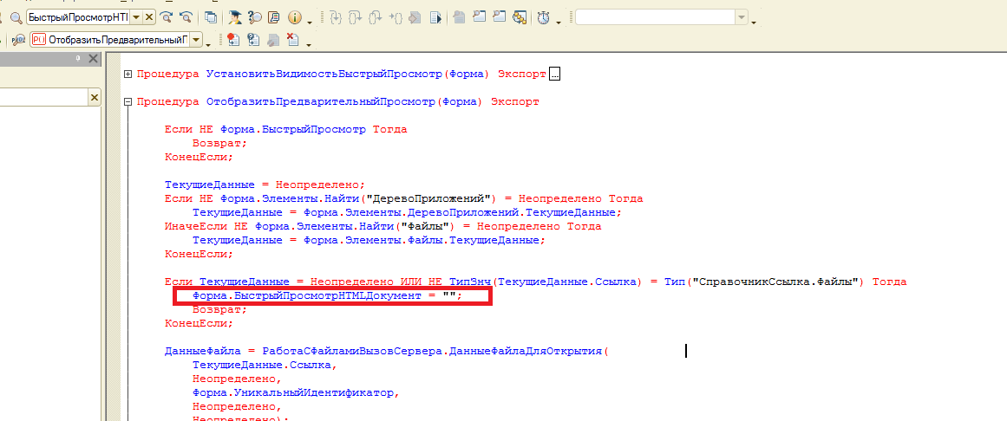Image resolution: width=1007 pixels, height=421 pixels.
Task: Toggle breakpoint with the red dot icon
Action: (233, 40)
